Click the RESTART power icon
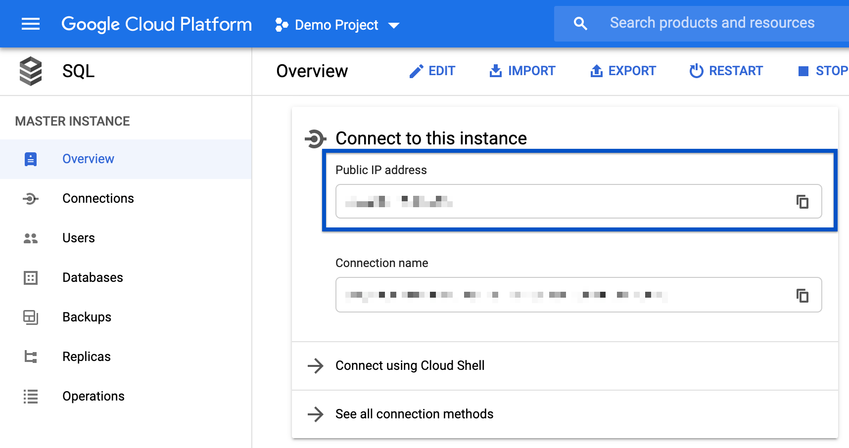The height and width of the screenshot is (448, 849). pyautogui.click(x=697, y=71)
